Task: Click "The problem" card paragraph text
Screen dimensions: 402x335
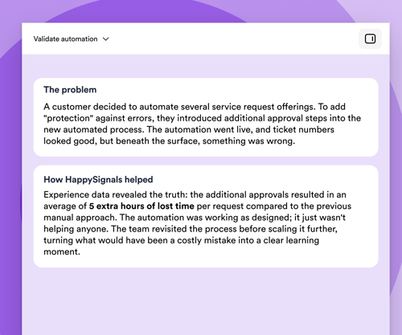Action: coord(203,124)
